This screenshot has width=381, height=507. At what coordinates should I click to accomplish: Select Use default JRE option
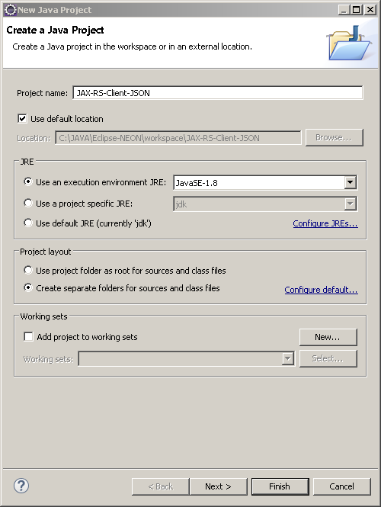[x=28, y=223]
